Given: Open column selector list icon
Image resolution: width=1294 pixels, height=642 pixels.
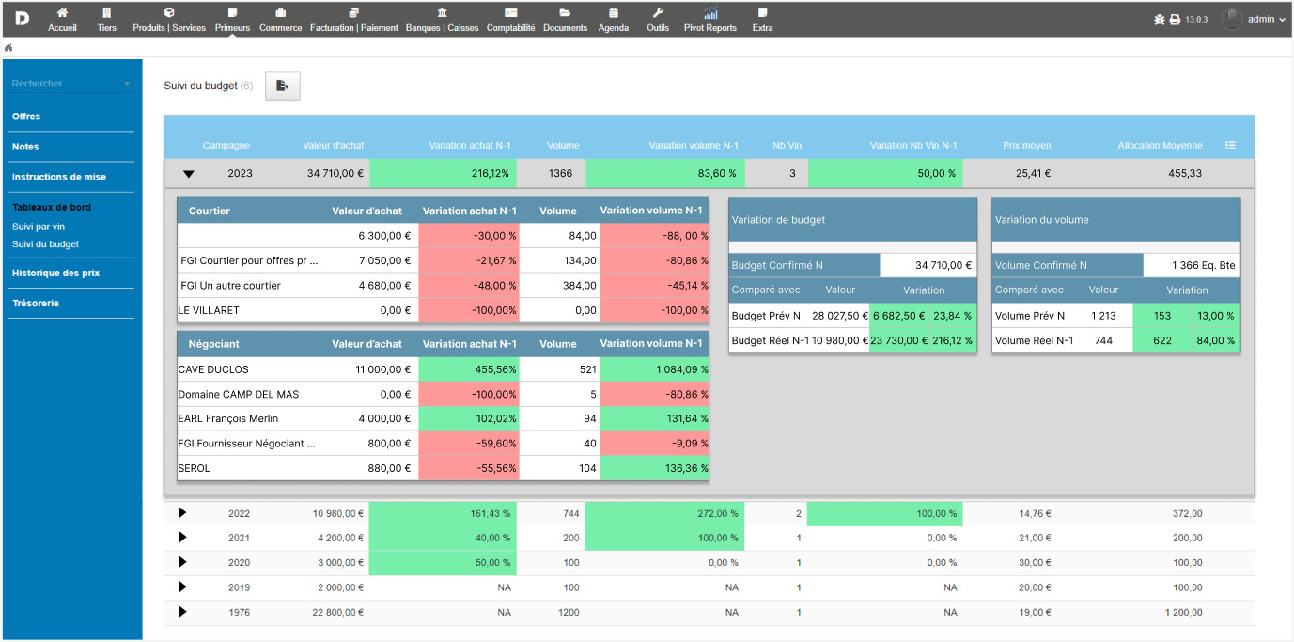Looking at the screenshot, I should coord(1230,145).
